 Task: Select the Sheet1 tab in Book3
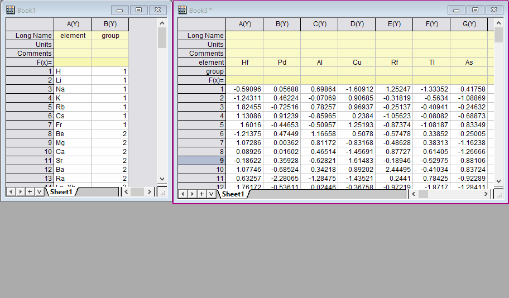[233, 194]
